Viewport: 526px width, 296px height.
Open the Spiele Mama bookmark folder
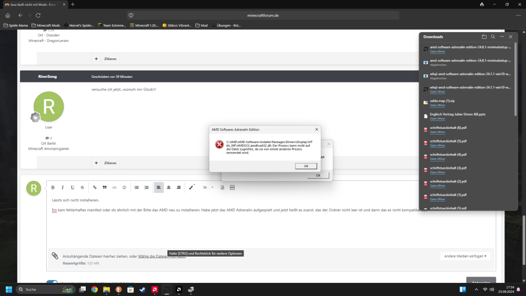tap(15, 25)
